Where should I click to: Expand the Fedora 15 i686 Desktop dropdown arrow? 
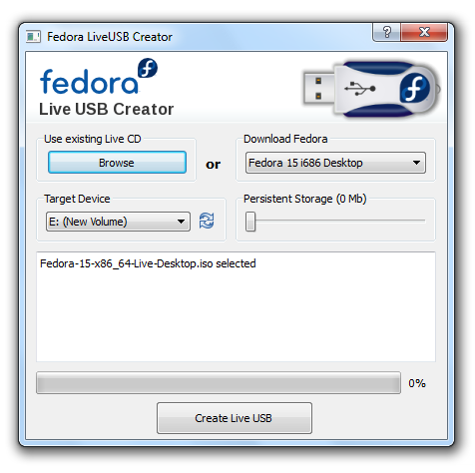pyautogui.click(x=416, y=163)
